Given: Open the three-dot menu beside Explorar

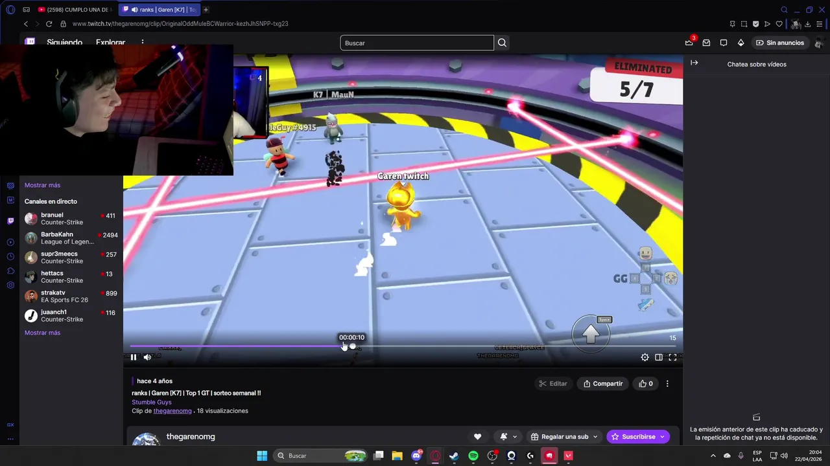Looking at the screenshot, I should (x=143, y=43).
